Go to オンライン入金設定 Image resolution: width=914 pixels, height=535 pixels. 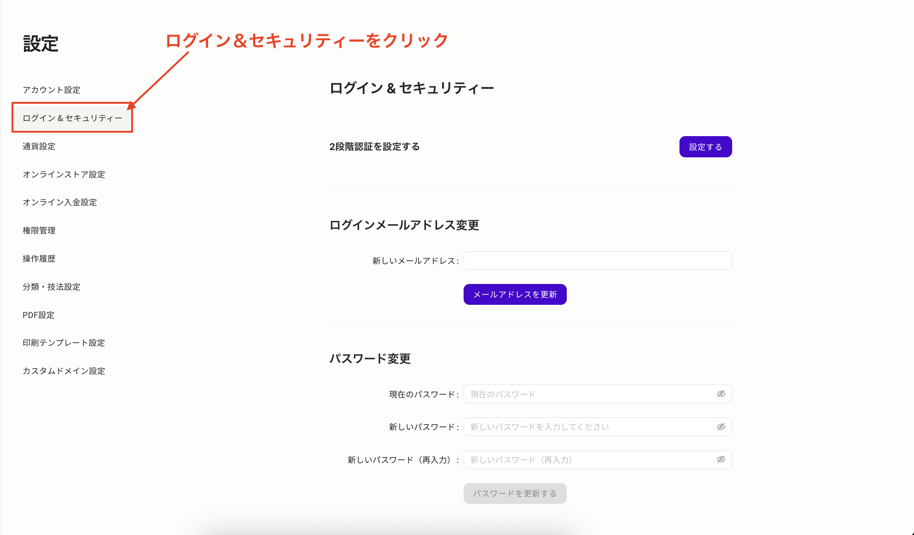[x=60, y=202]
